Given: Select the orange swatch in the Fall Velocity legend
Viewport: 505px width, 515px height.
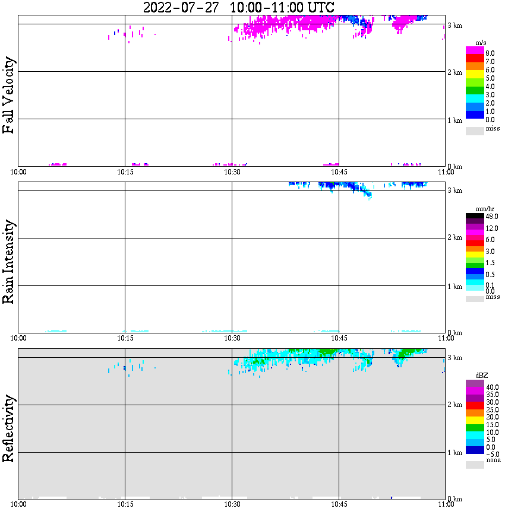Looking at the screenshot, I should pos(475,66).
